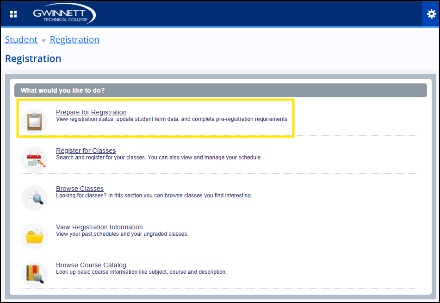Click the 'What would you like to do?' header

pyautogui.click(x=62, y=90)
